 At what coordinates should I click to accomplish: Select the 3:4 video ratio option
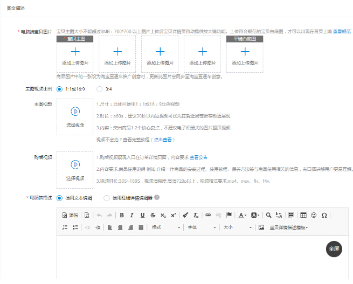coord(99,89)
